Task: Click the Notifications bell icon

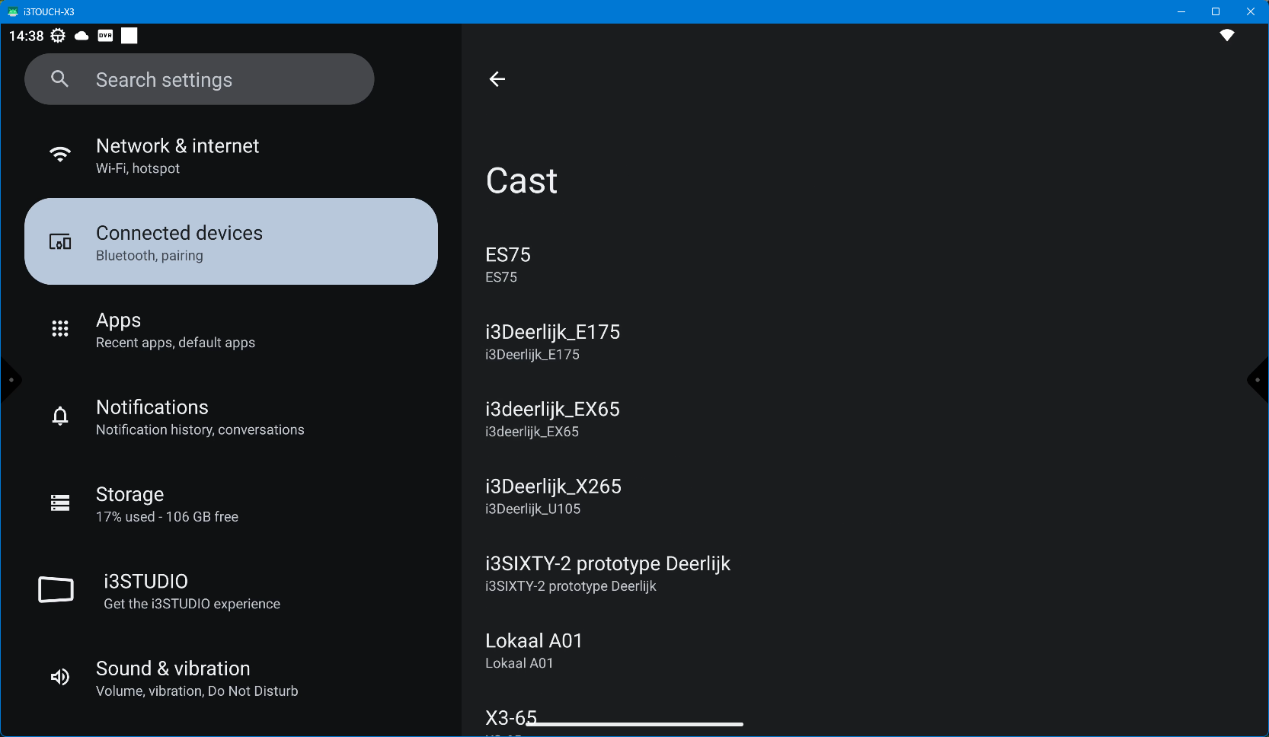Action: (x=60, y=416)
